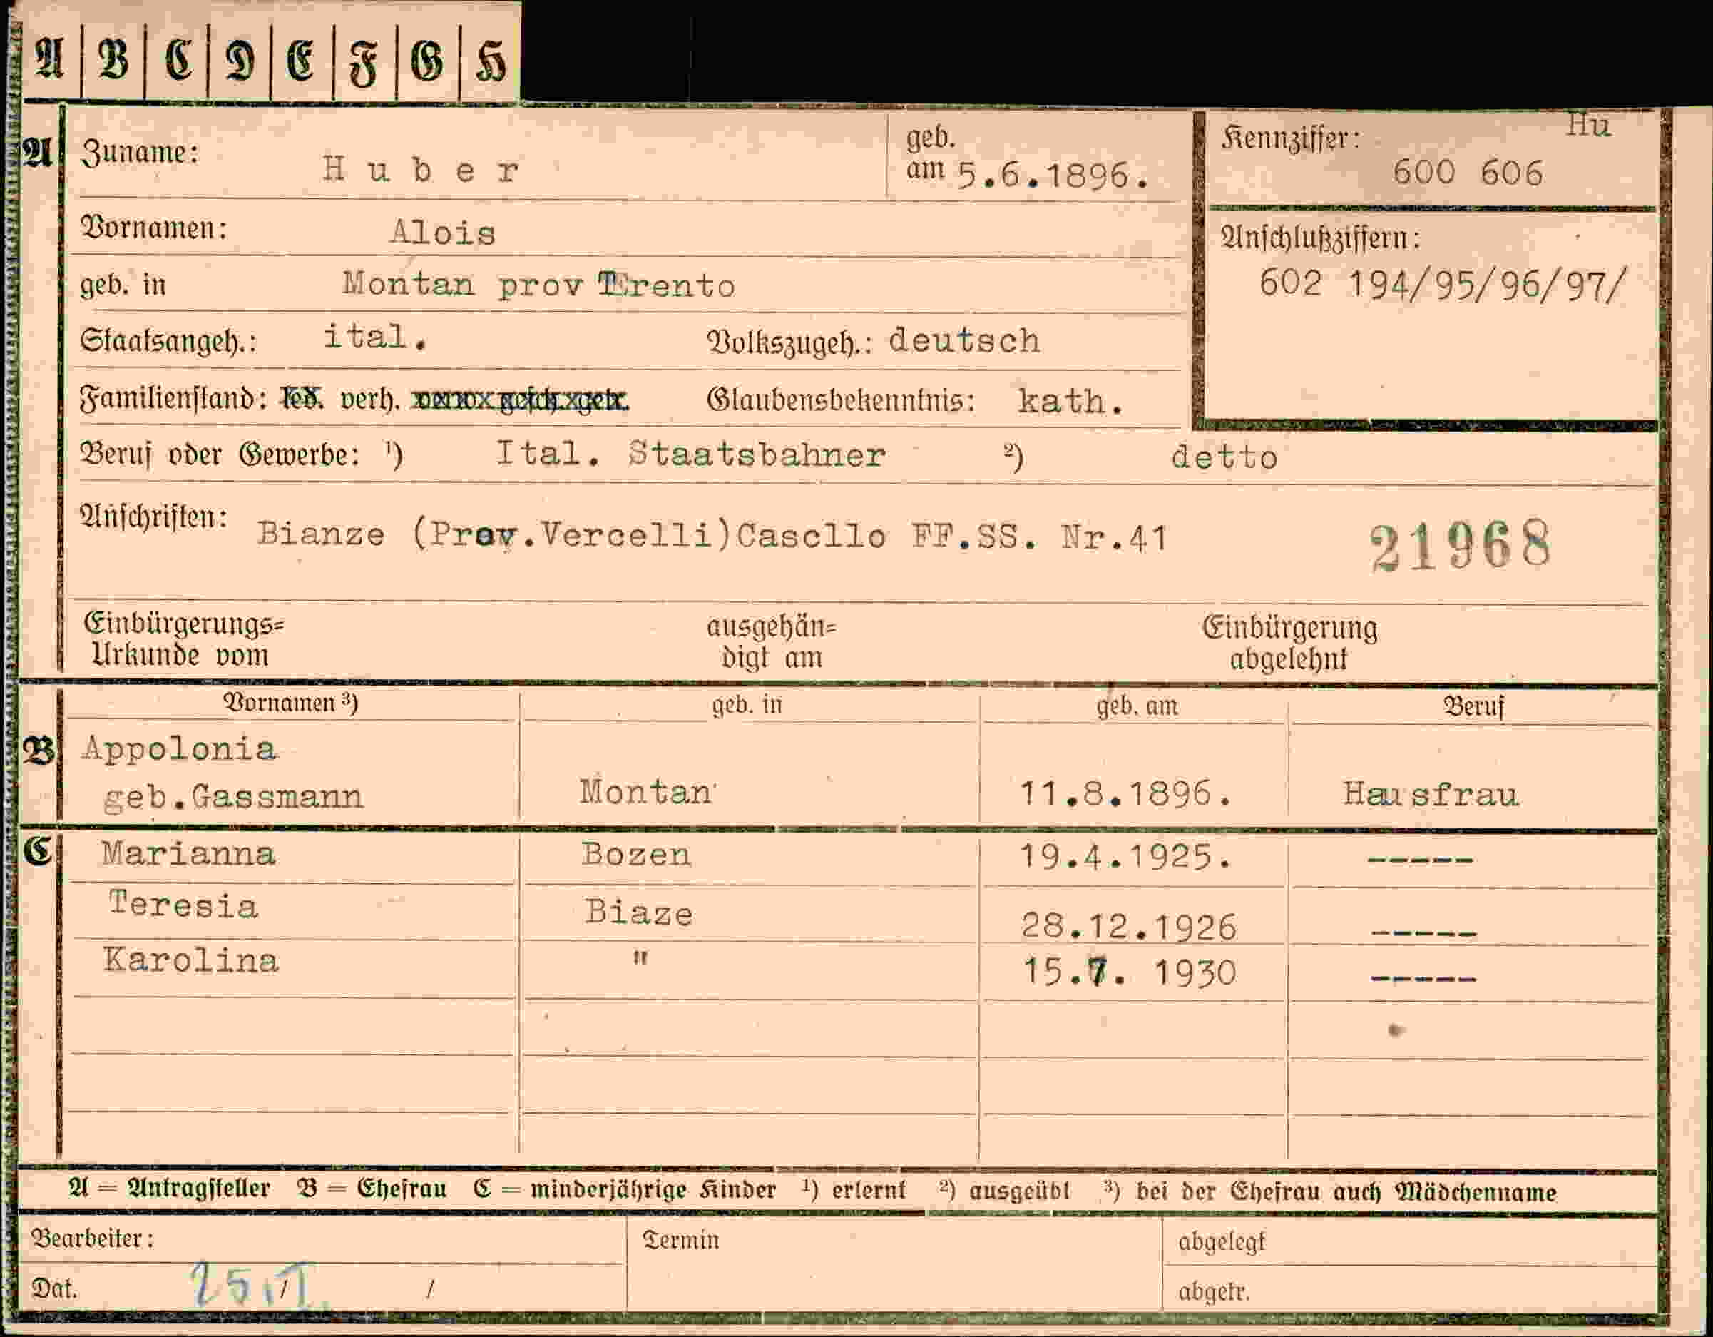Click the 'Beruf oder Gewerbe:' label
1713x1337 pixels.
point(220,454)
